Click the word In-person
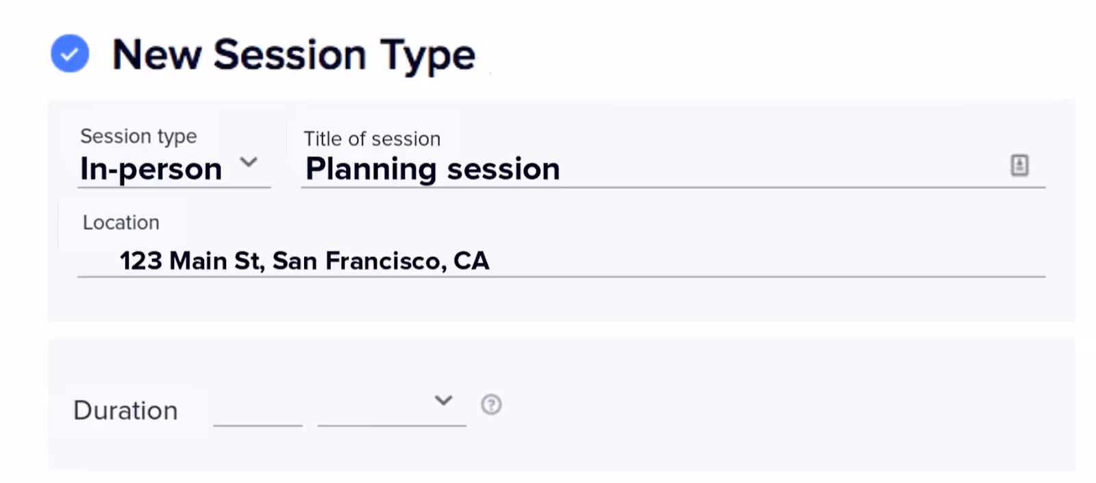Screen dimensions: 1096x483 pyautogui.click(x=151, y=169)
